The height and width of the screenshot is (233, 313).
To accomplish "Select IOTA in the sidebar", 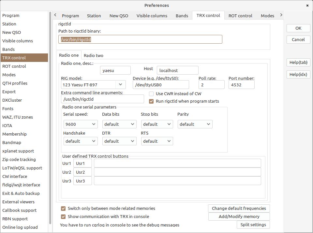I will pyautogui.click(x=24, y=126).
